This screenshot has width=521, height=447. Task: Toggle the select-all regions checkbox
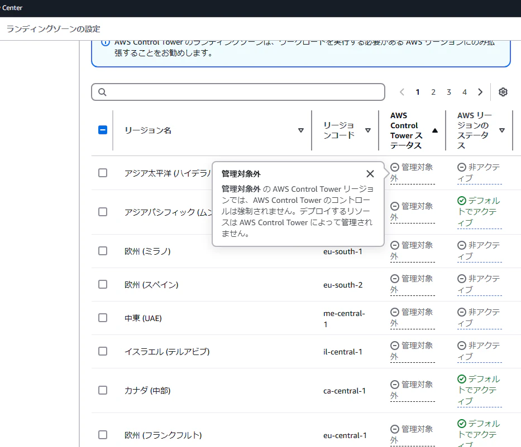pos(103,130)
